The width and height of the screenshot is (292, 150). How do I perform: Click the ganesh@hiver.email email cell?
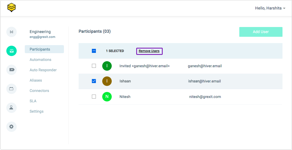tap(205, 66)
